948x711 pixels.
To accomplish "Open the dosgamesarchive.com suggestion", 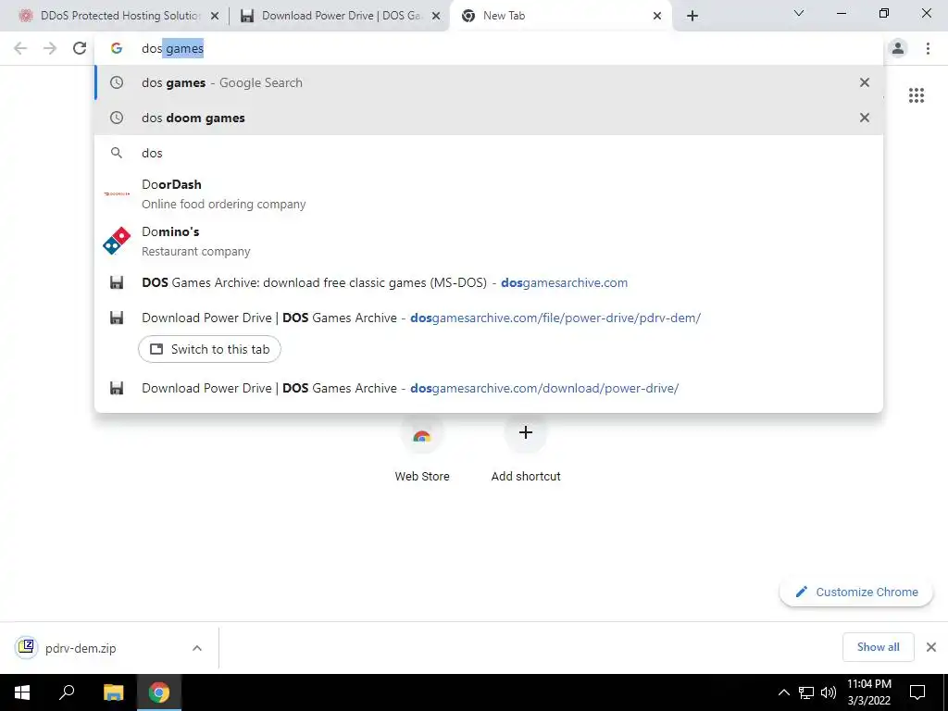I will pyautogui.click(x=489, y=282).
